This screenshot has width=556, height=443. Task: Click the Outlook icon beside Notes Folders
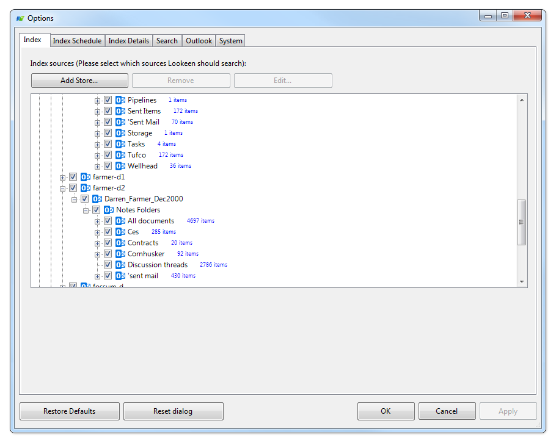109,210
